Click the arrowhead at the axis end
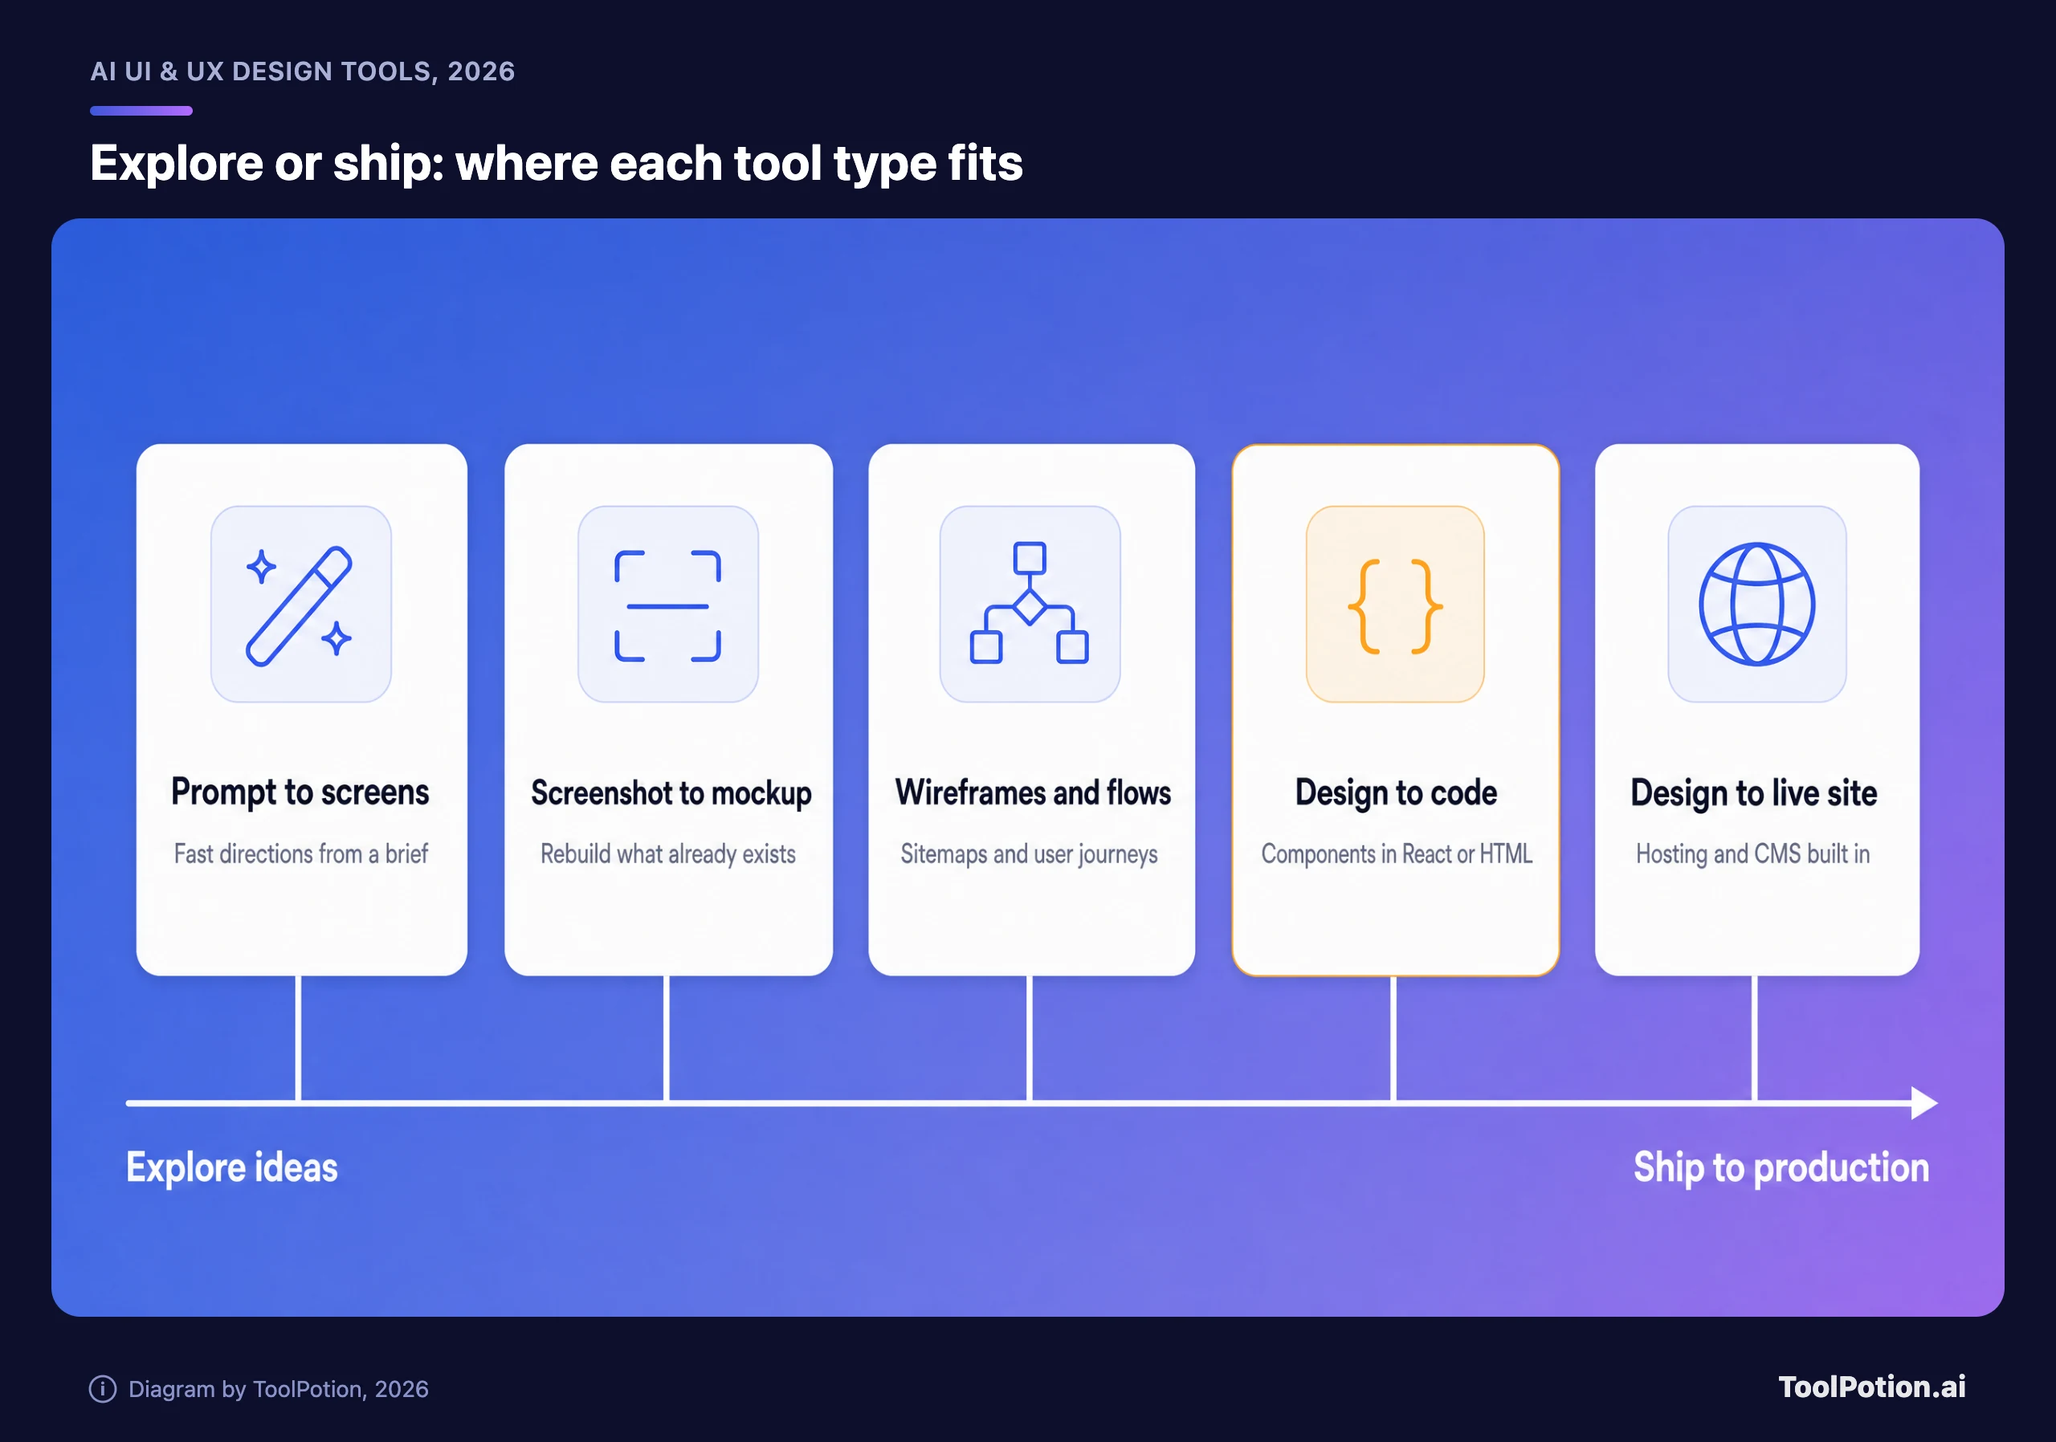This screenshot has width=2056, height=1442. point(1923,1102)
